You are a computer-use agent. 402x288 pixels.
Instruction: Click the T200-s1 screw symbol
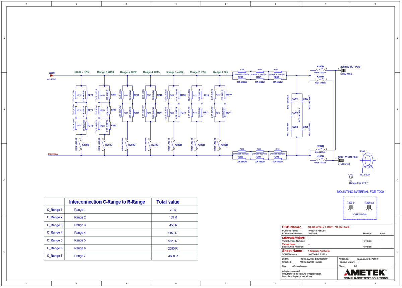pos(351,208)
